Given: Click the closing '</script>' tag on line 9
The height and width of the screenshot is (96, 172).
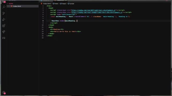Looking at the screenshot, I should [x=54, y=23].
